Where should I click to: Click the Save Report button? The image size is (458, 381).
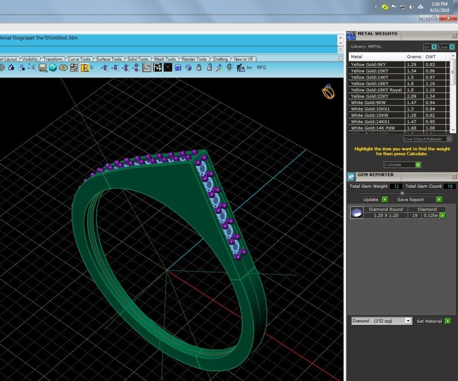coord(419,199)
